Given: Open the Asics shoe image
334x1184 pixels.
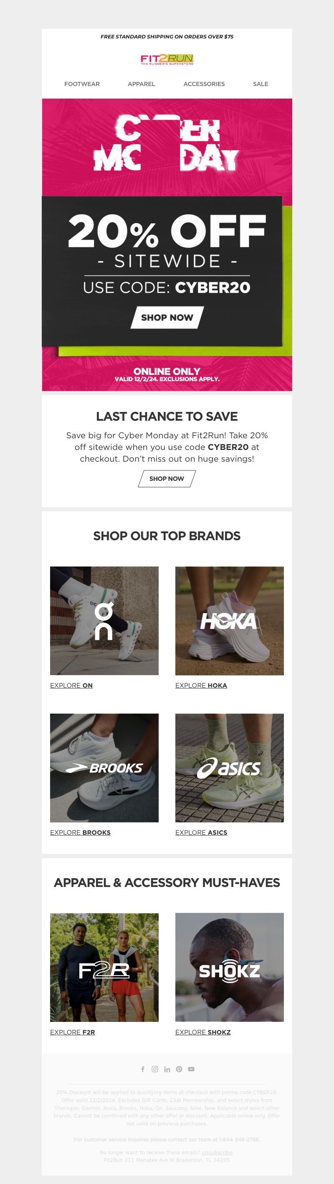Looking at the screenshot, I should (230, 767).
